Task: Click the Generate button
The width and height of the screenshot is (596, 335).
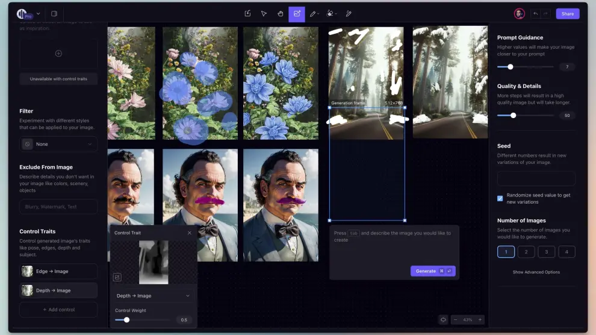Action: [x=432, y=271]
